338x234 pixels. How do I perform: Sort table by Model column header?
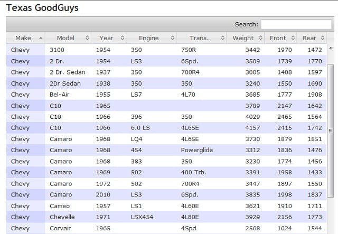click(x=66, y=38)
